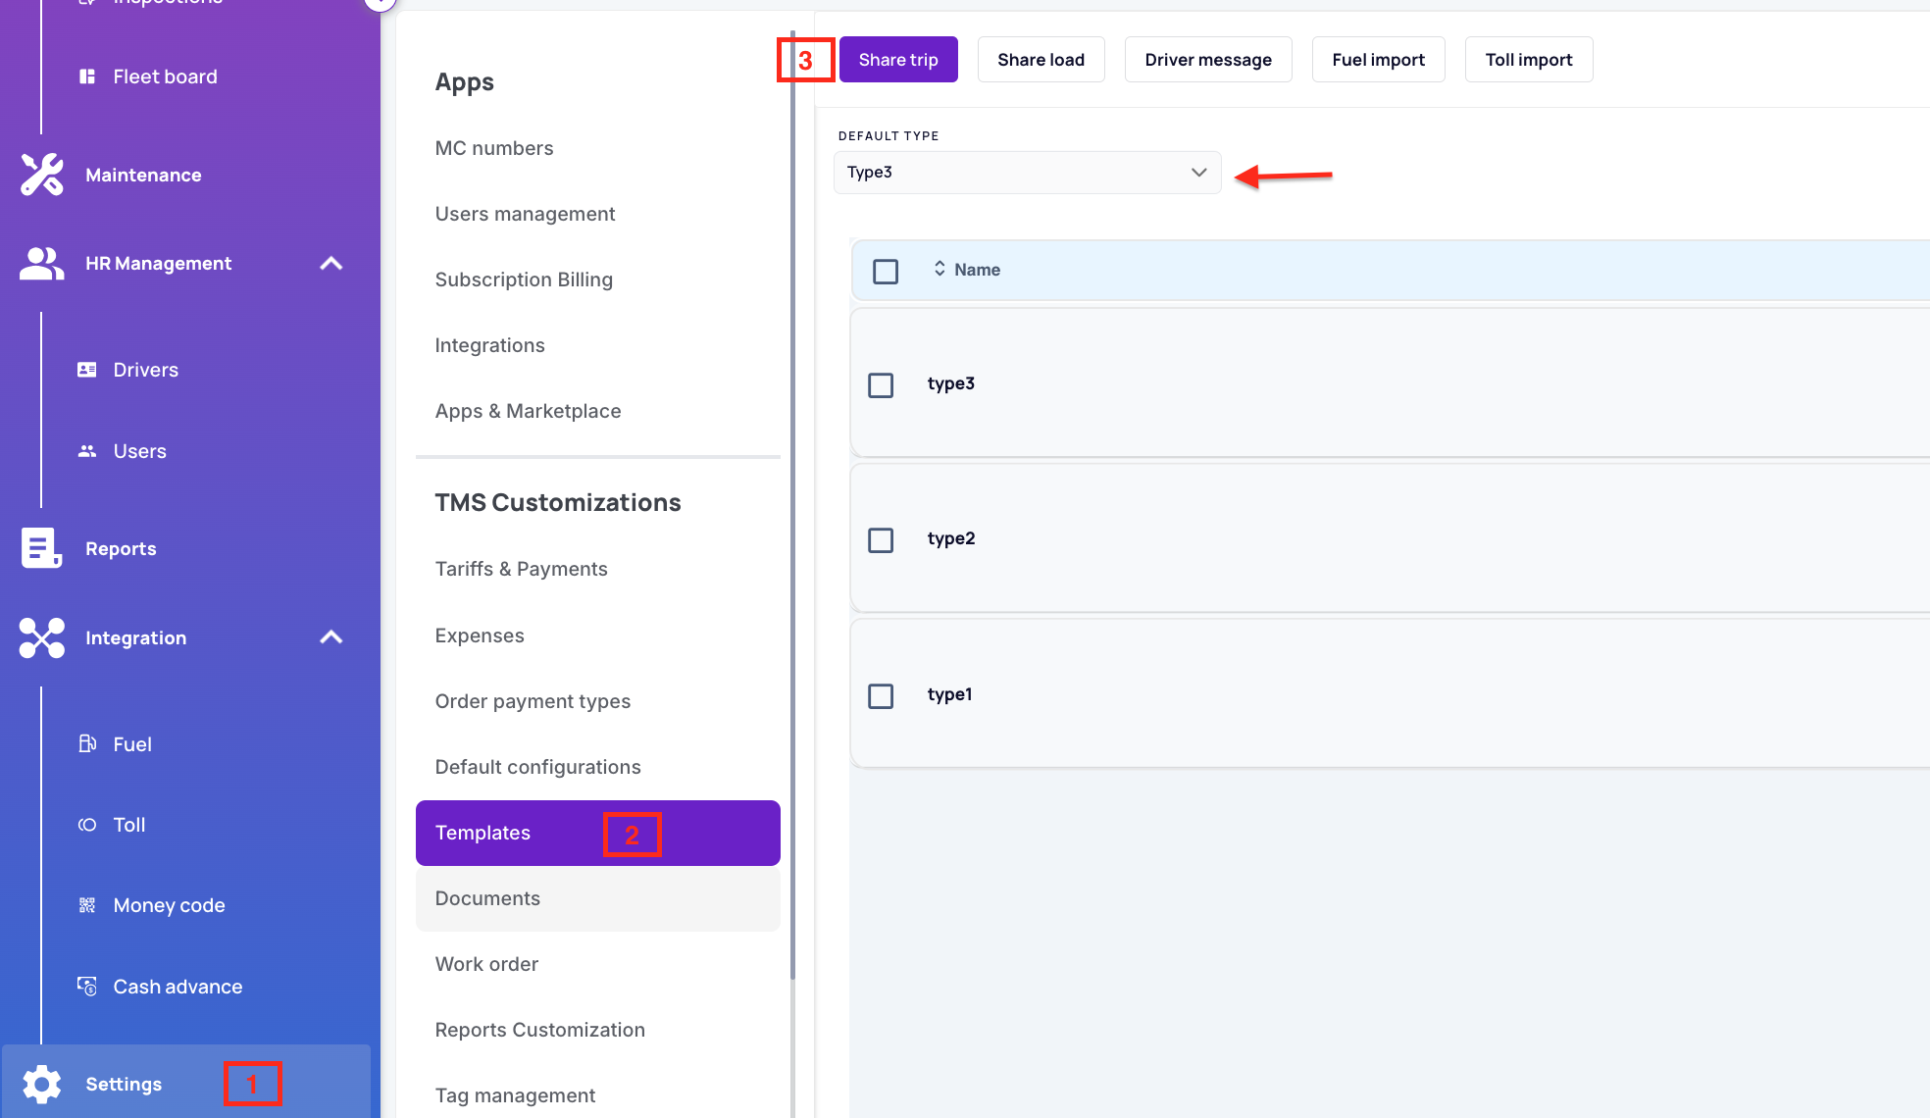Click the HR Management people icon

click(x=42, y=263)
